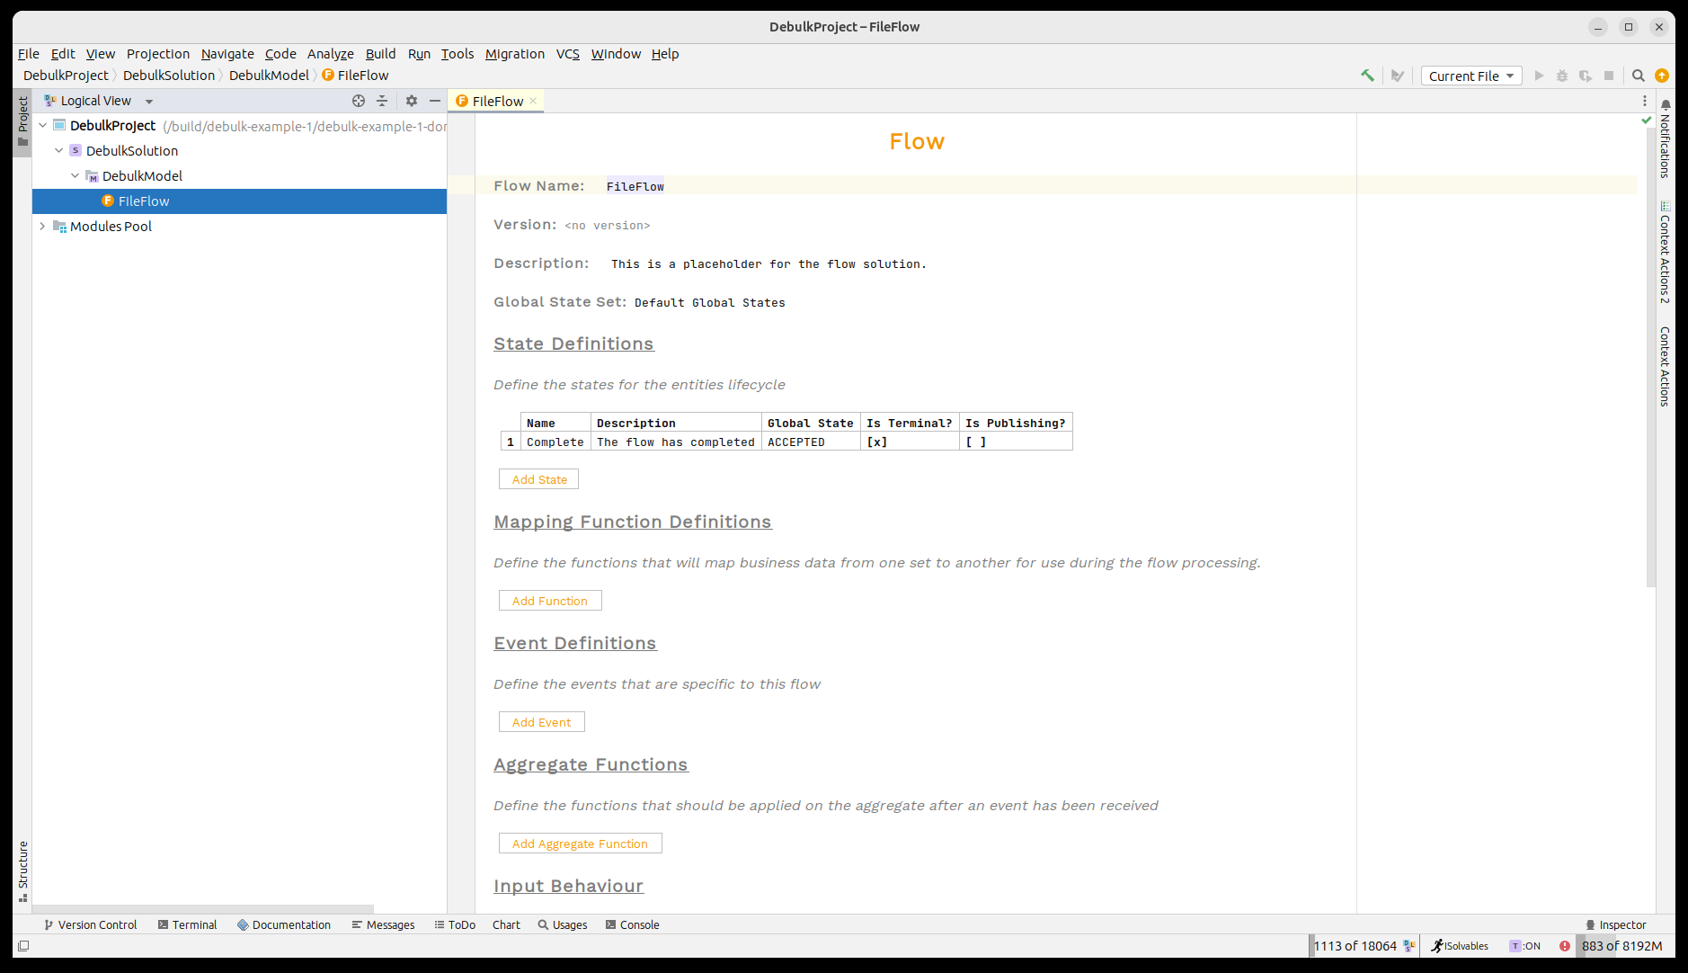Click the red error indicator in status bar
Image resolution: width=1688 pixels, height=973 pixels.
coord(1565,946)
